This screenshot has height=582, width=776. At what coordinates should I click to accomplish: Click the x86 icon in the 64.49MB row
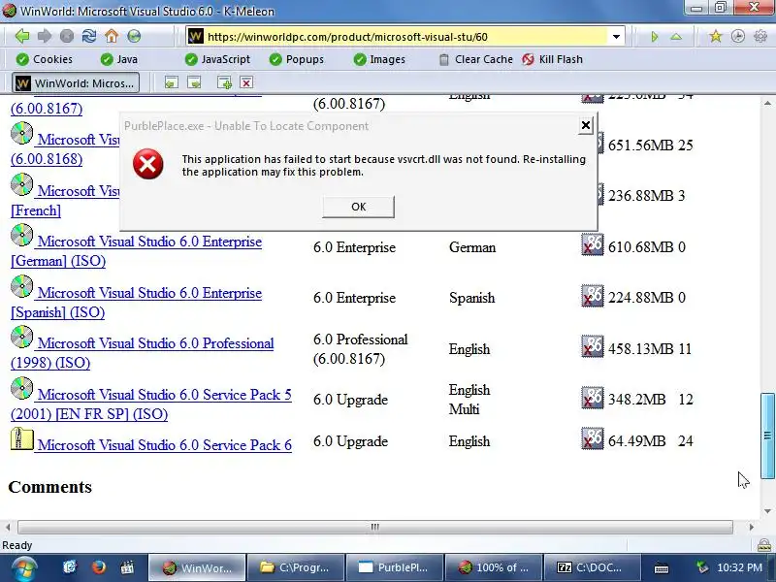(x=593, y=438)
